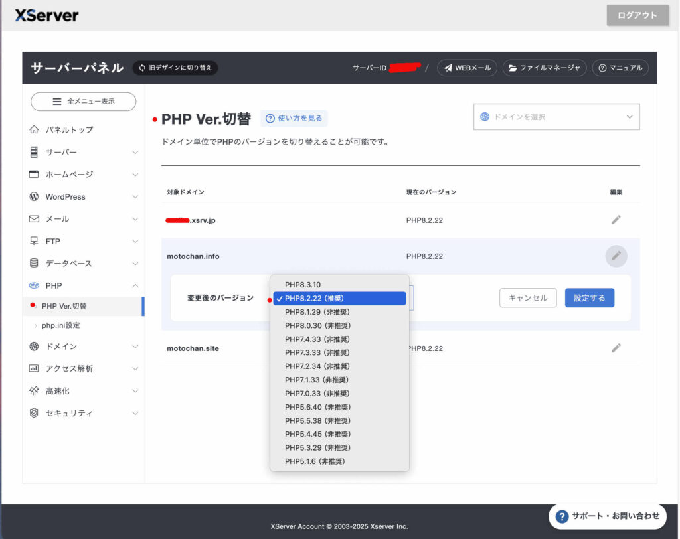Go to パネルトップ home icon
Screen dimensions: 680x539
[34, 129]
